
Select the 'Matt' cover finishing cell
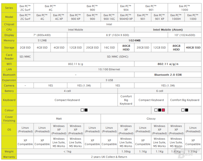click(59, 119)
